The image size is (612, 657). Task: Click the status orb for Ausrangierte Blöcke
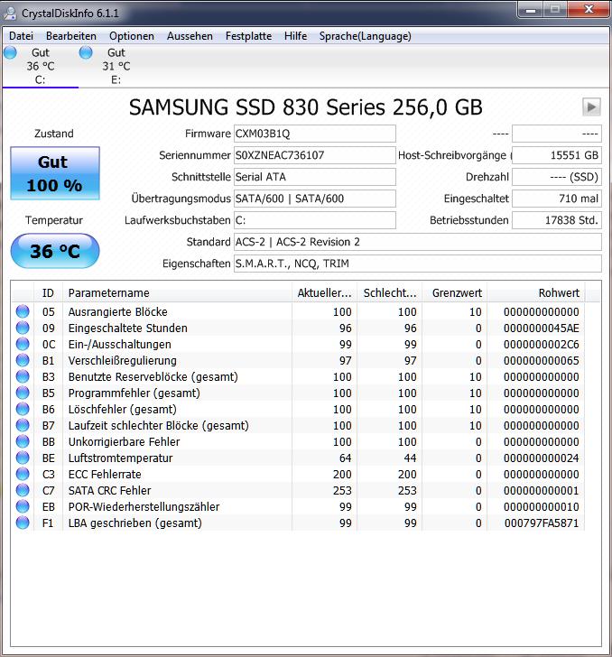tap(23, 311)
